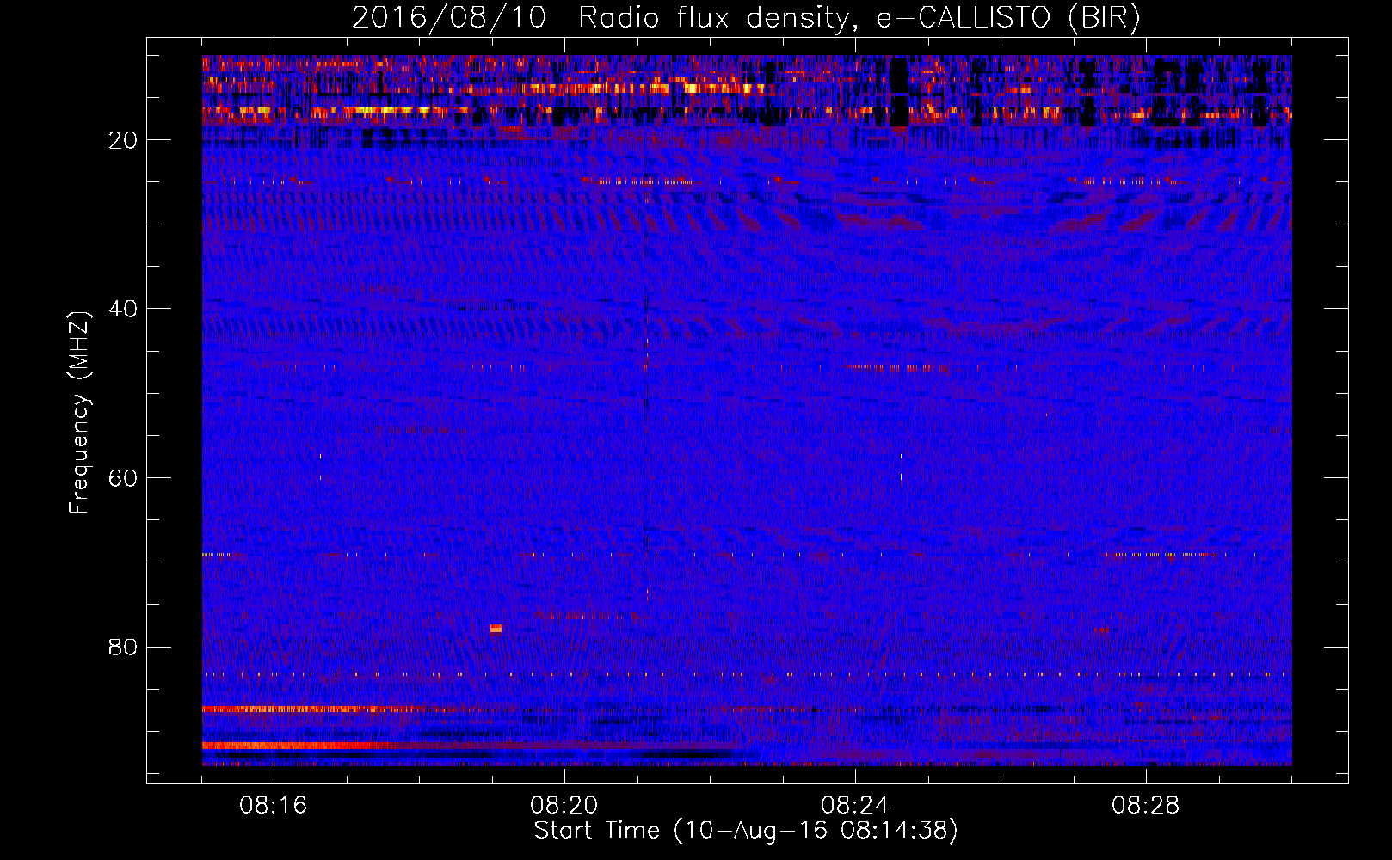This screenshot has width=1392, height=860.
Task: Click the 80 frequency tick label
Action: point(123,647)
